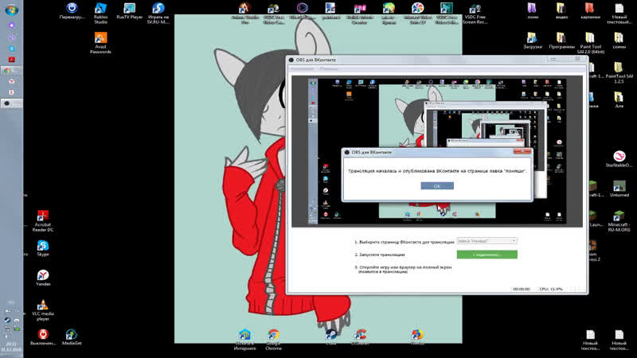
Task: Open Играть на SV.RU-M shortcut
Action: 158,14
